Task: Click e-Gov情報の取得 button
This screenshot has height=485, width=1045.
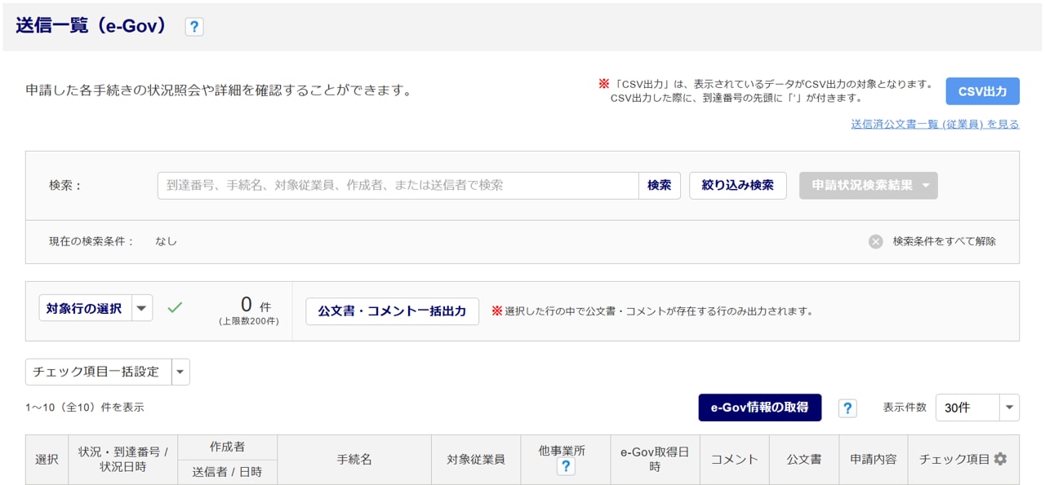Action: 759,408
